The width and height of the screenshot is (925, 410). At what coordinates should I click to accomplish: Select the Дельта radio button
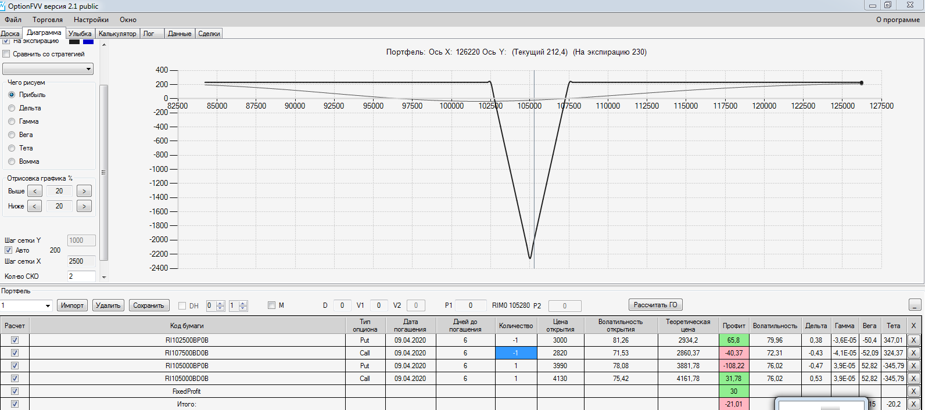point(12,108)
